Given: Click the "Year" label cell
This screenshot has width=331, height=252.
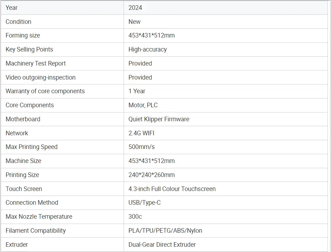Looking at the screenshot, I should click(x=12, y=8).
